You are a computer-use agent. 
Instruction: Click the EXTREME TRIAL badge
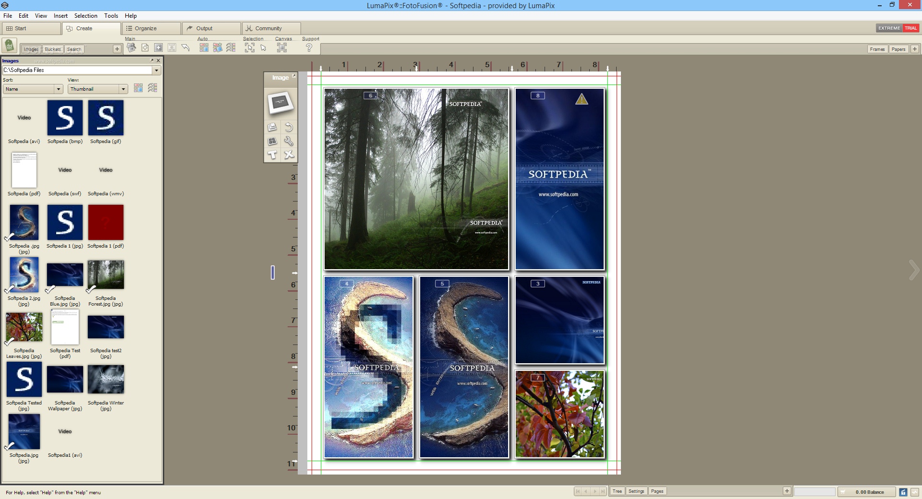coord(897,28)
